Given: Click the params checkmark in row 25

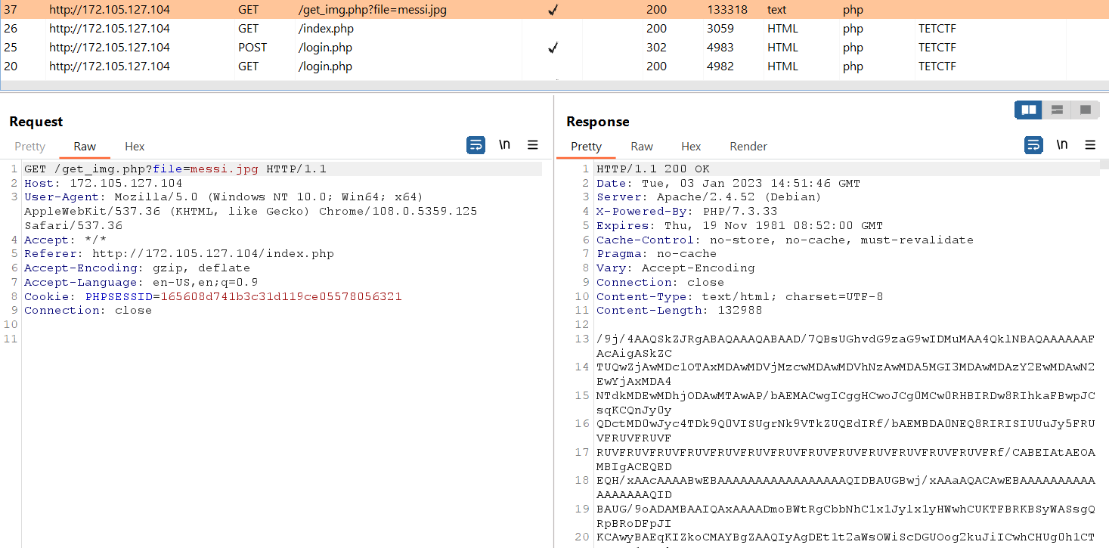Looking at the screenshot, I should 553,48.
